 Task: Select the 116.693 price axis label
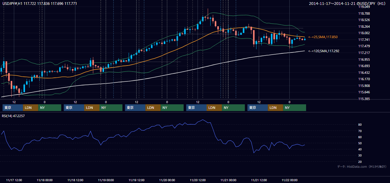tap(364, 66)
